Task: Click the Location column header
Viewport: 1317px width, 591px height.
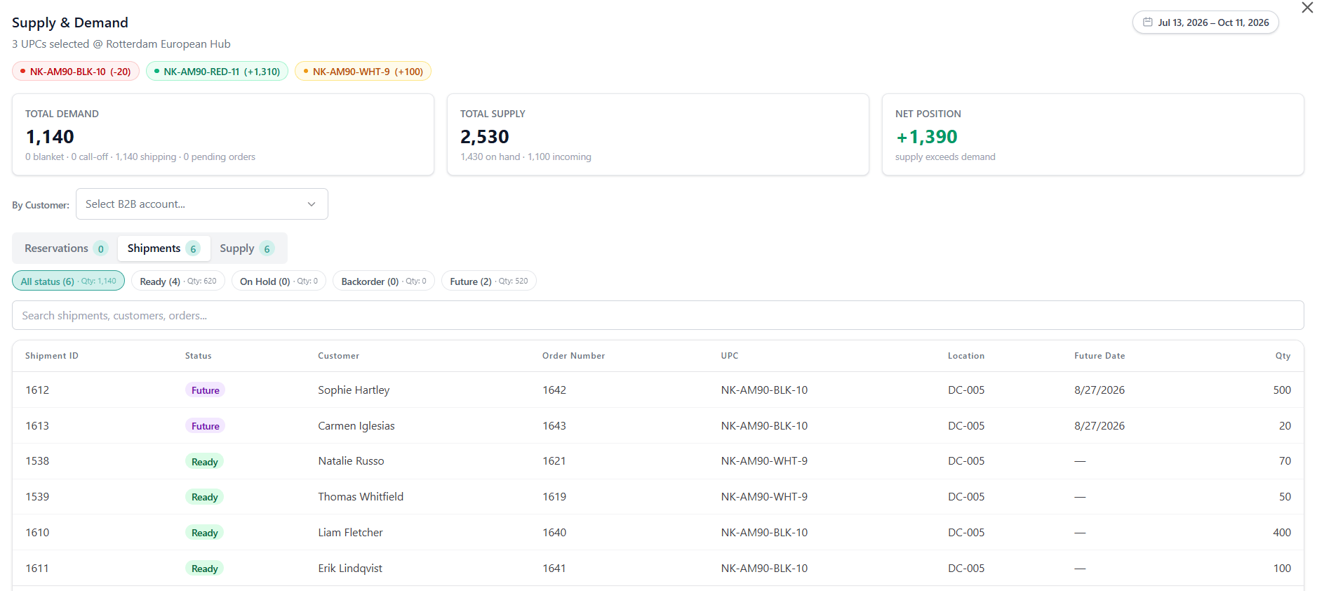Action: click(966, 356)
